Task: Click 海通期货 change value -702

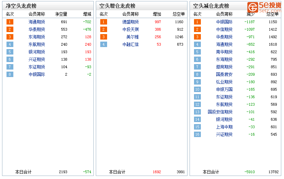Action: (87, 22)
